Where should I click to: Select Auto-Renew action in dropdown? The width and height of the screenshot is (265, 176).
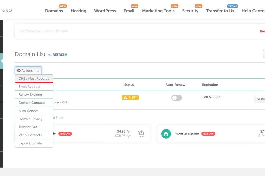[x=34, y=111]
